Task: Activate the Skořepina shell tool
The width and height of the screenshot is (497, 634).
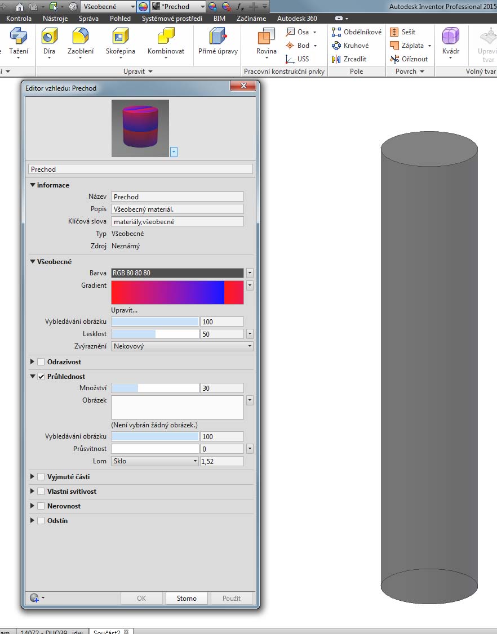Action: point(120,41)
